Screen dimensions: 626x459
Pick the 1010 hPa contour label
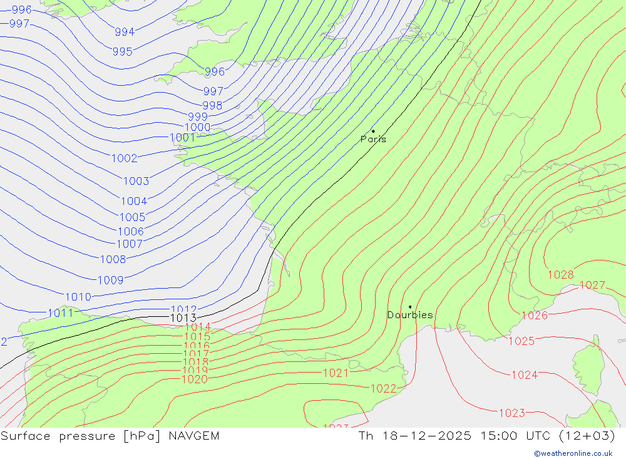(78, 297)
